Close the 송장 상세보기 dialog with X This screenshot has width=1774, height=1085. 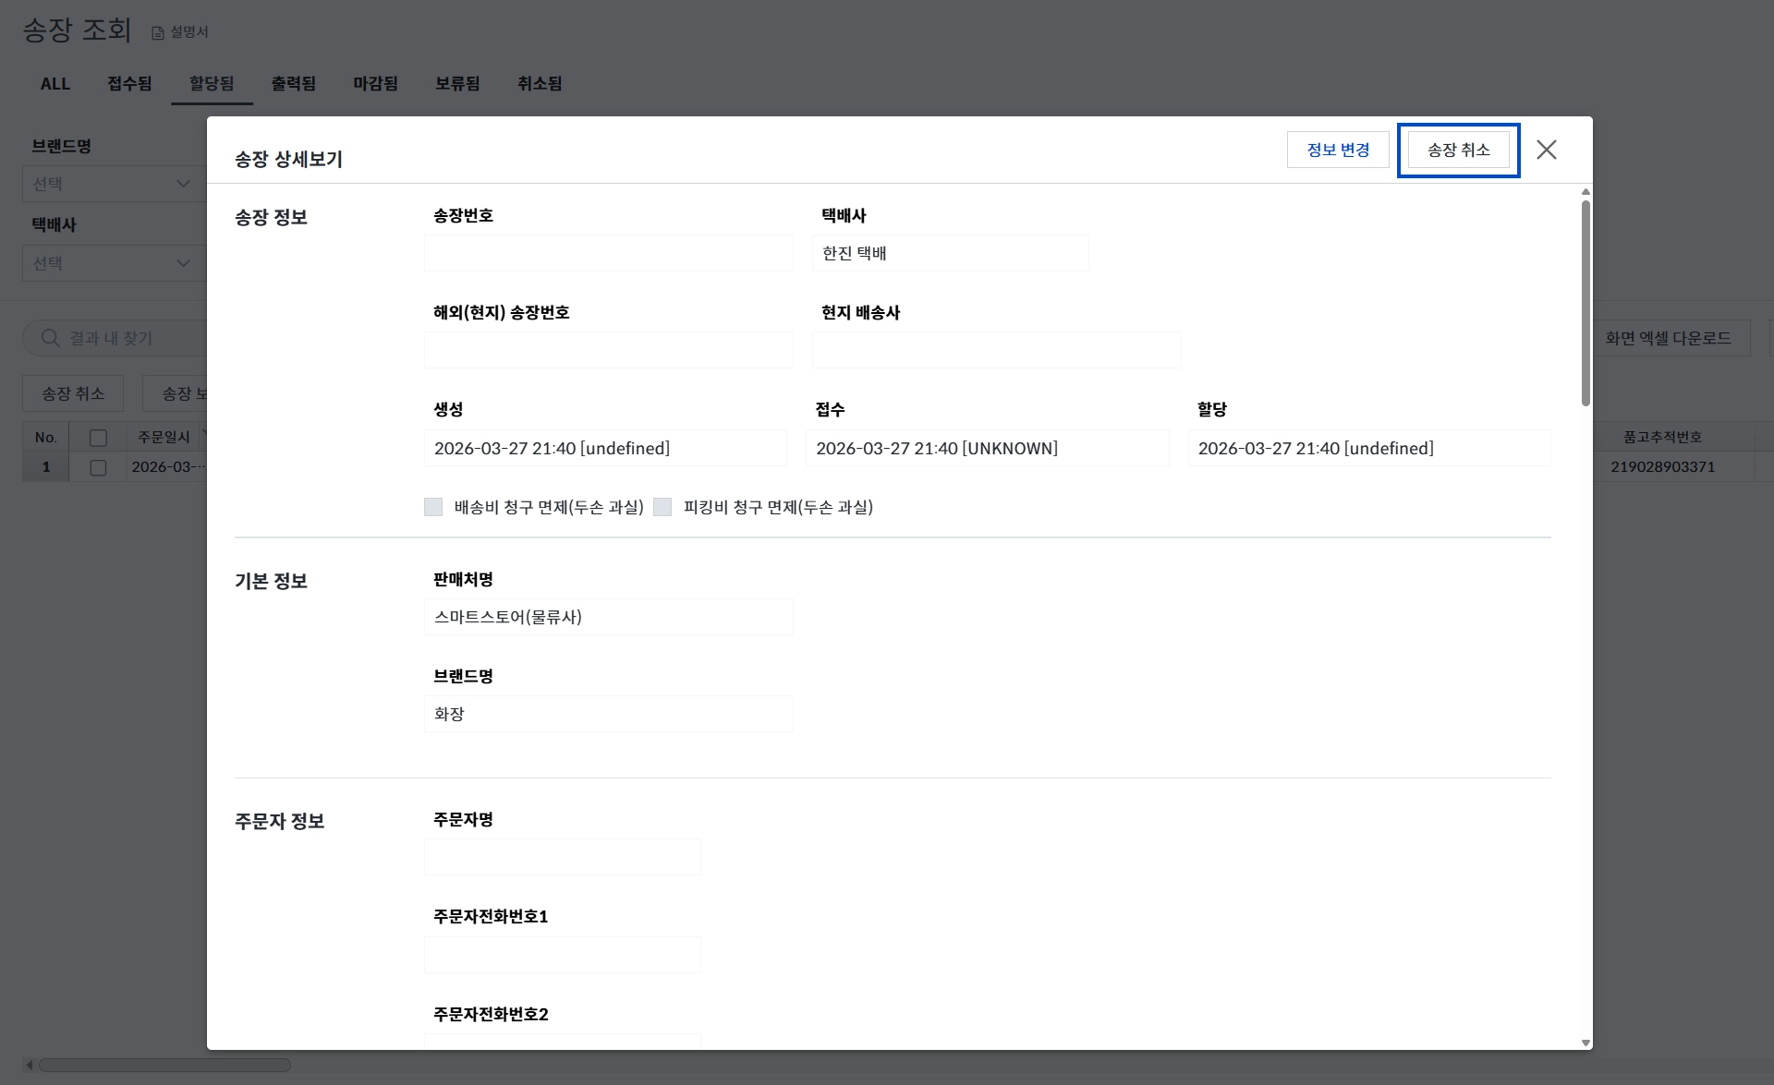pyautogui.click(x=1546, y=150)
